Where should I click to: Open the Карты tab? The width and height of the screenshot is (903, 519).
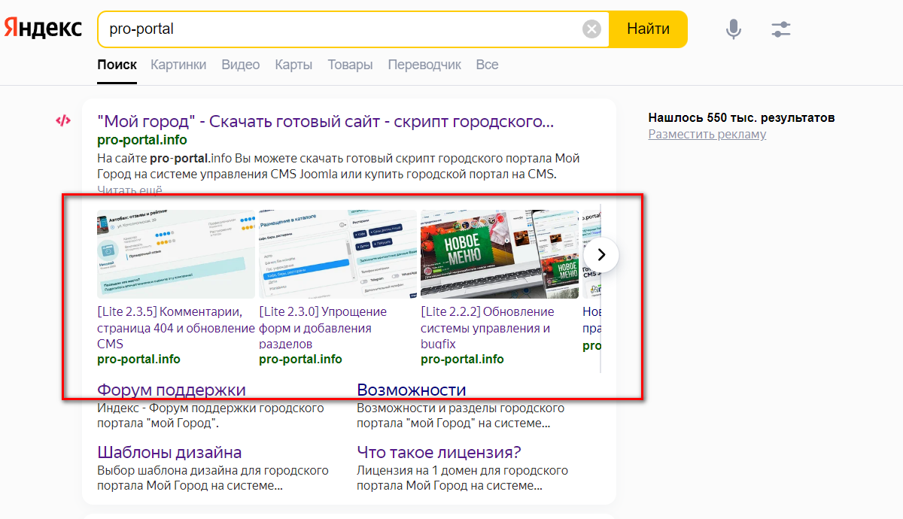tap(293, 65)
